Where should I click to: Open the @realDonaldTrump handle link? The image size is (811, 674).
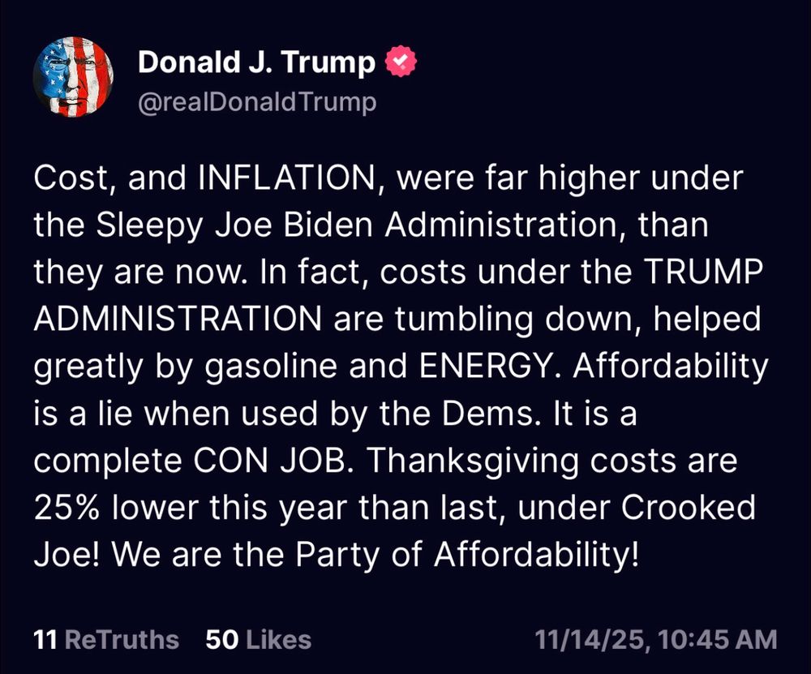point(257,102)
